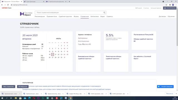Open Word from the taskbar
The image size is (178, 100).
point(66,98)
